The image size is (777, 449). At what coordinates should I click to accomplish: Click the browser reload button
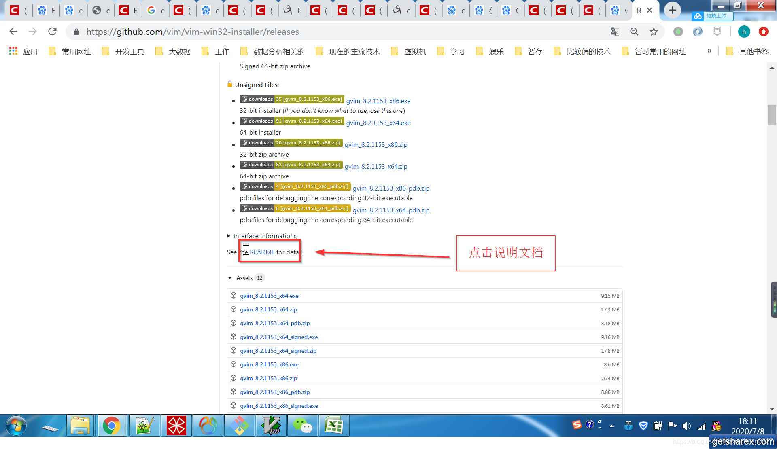[x=52, y=32]
